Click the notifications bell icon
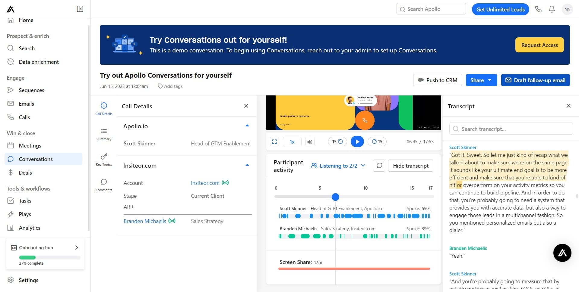The image size is (579, 292). click(x=552, y=9)
